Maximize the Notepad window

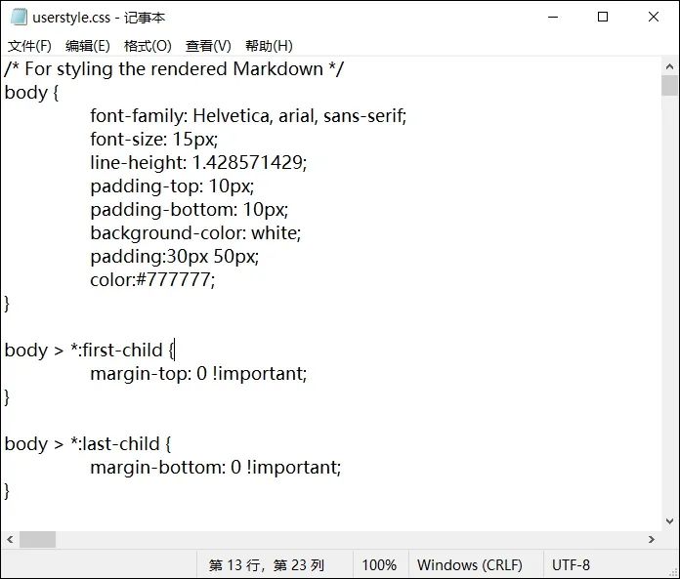pyautogui.click(x=603, y=17)
